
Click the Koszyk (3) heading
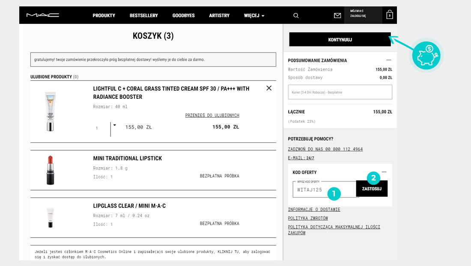(153, 36)
